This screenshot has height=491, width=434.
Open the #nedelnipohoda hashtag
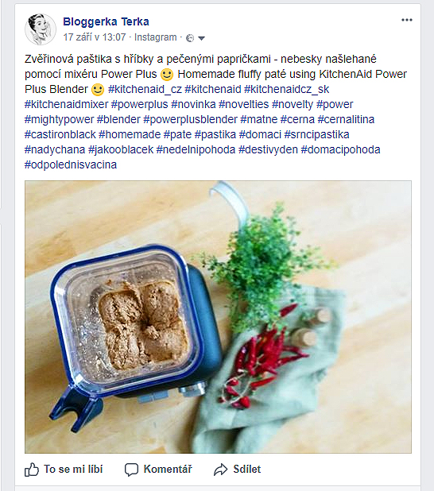click(x=196, y=149)
